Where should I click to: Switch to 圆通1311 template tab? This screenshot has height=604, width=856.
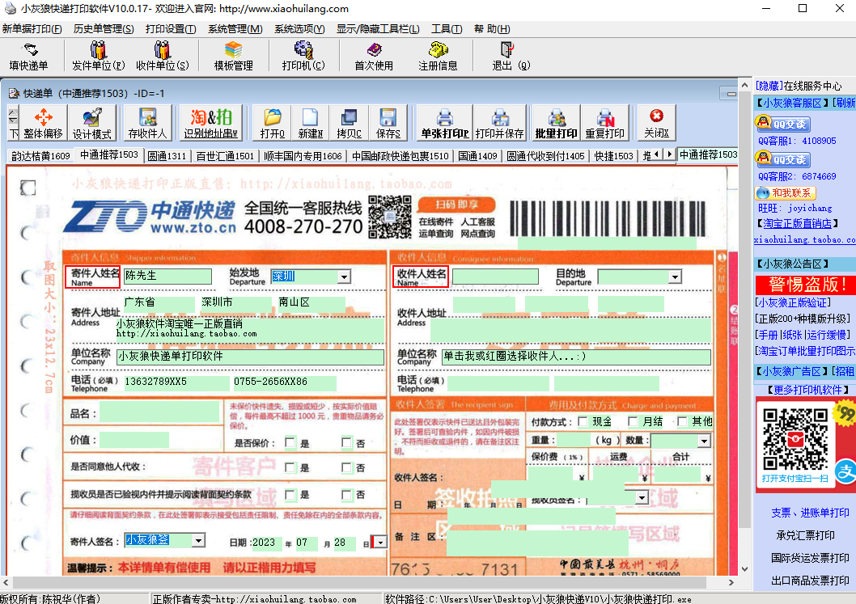[167, 156]
